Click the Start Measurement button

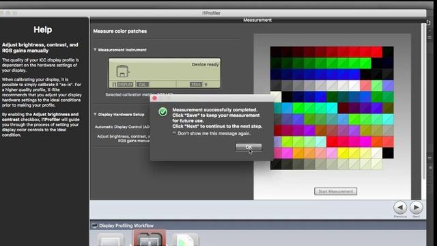pos(335,191)
